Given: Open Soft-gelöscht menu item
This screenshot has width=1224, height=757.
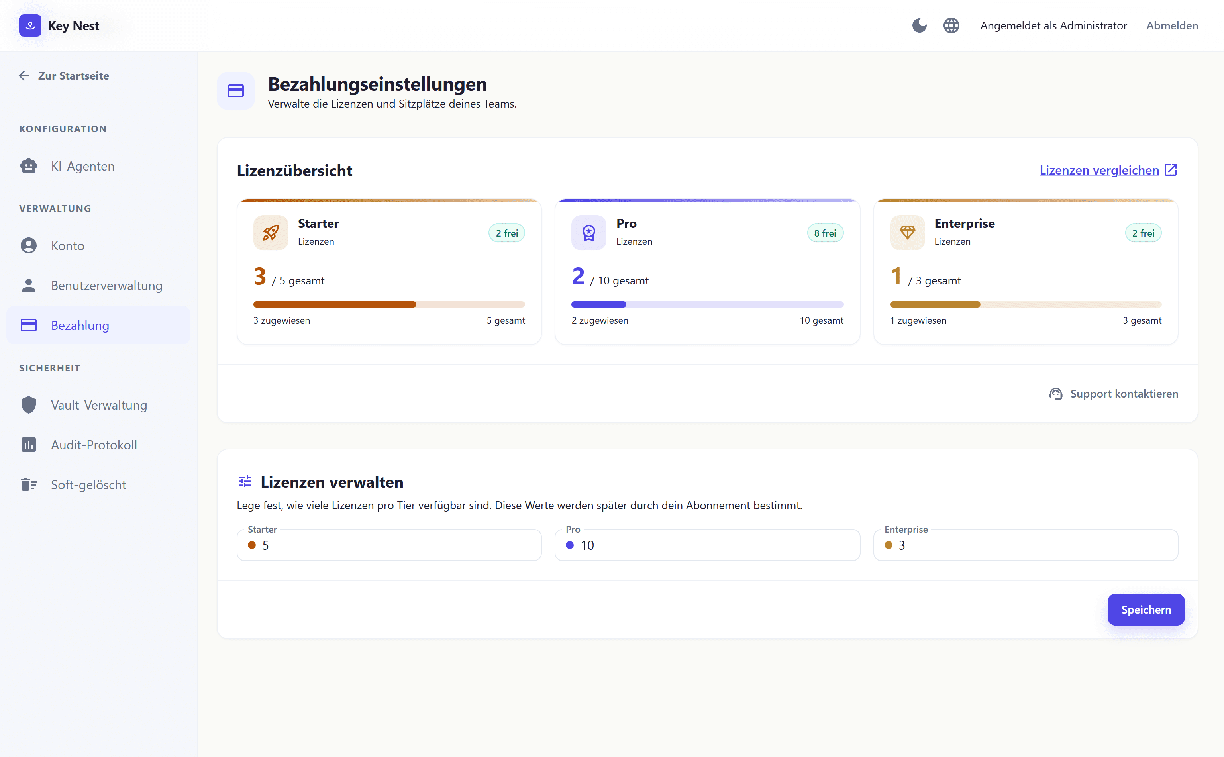Looking at the screenshot, I should pyautogui.click(x=99, y=484).
